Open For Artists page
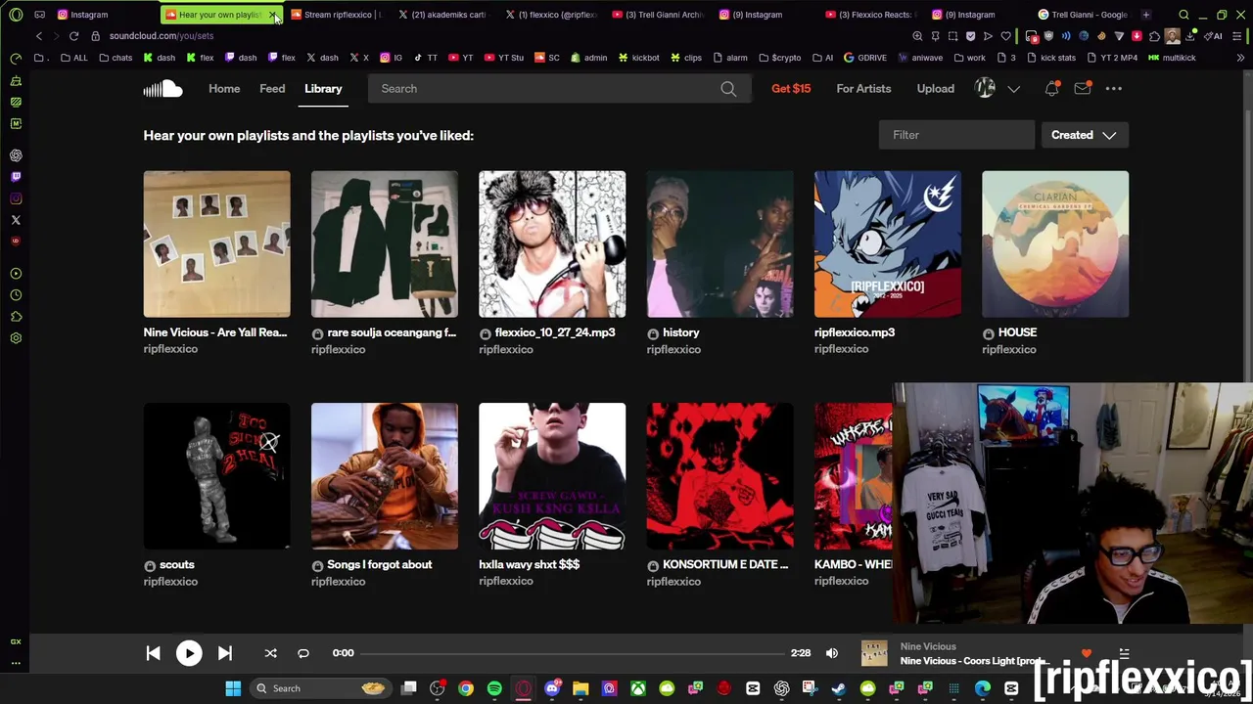This screenshot has height=704, width=1253. (x=863, y=89)
